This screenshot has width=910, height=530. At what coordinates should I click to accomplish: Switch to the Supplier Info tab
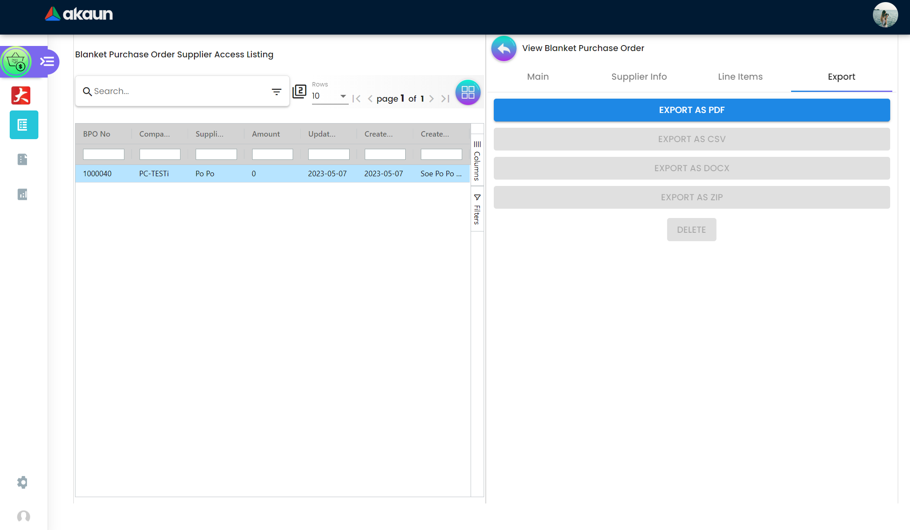(639, 77)
